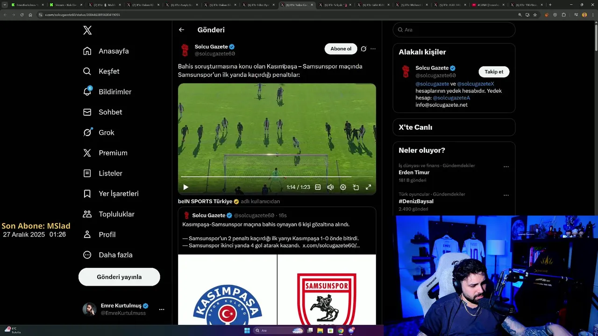Open the post's three-dot more menu
The width and height of the screenshot is (598, 336).
tap(373, 49)
